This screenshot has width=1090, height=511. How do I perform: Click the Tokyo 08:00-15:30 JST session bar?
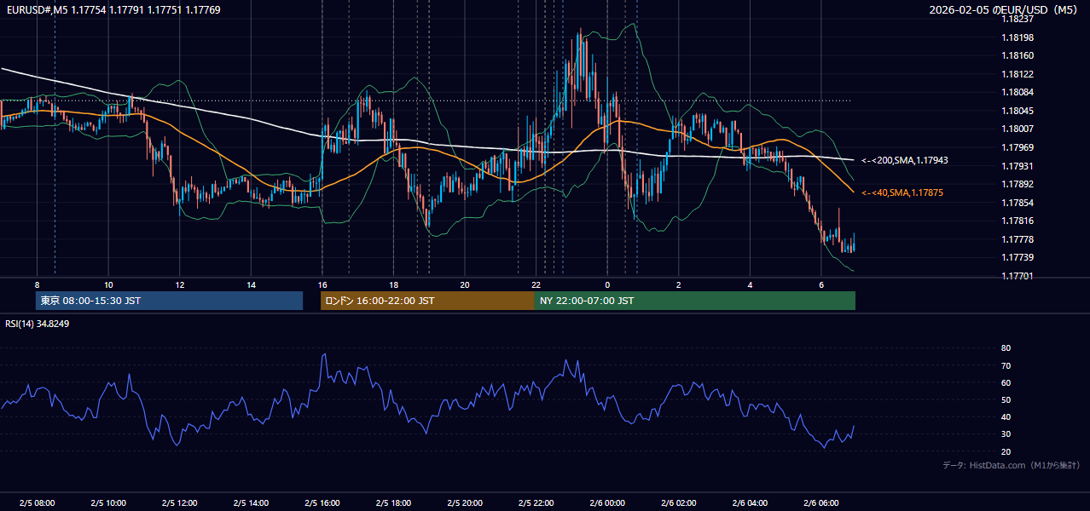pos(170,301)
